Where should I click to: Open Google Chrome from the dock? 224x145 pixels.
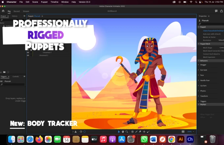click(x=172, y=139)
